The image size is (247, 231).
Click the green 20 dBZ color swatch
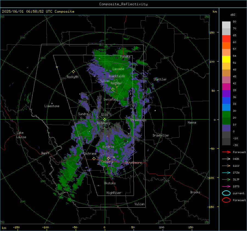(x=226, y=114)
